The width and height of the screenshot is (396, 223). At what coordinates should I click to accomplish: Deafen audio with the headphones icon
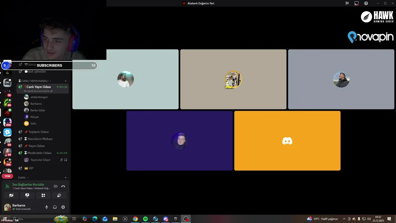point(55,207)
